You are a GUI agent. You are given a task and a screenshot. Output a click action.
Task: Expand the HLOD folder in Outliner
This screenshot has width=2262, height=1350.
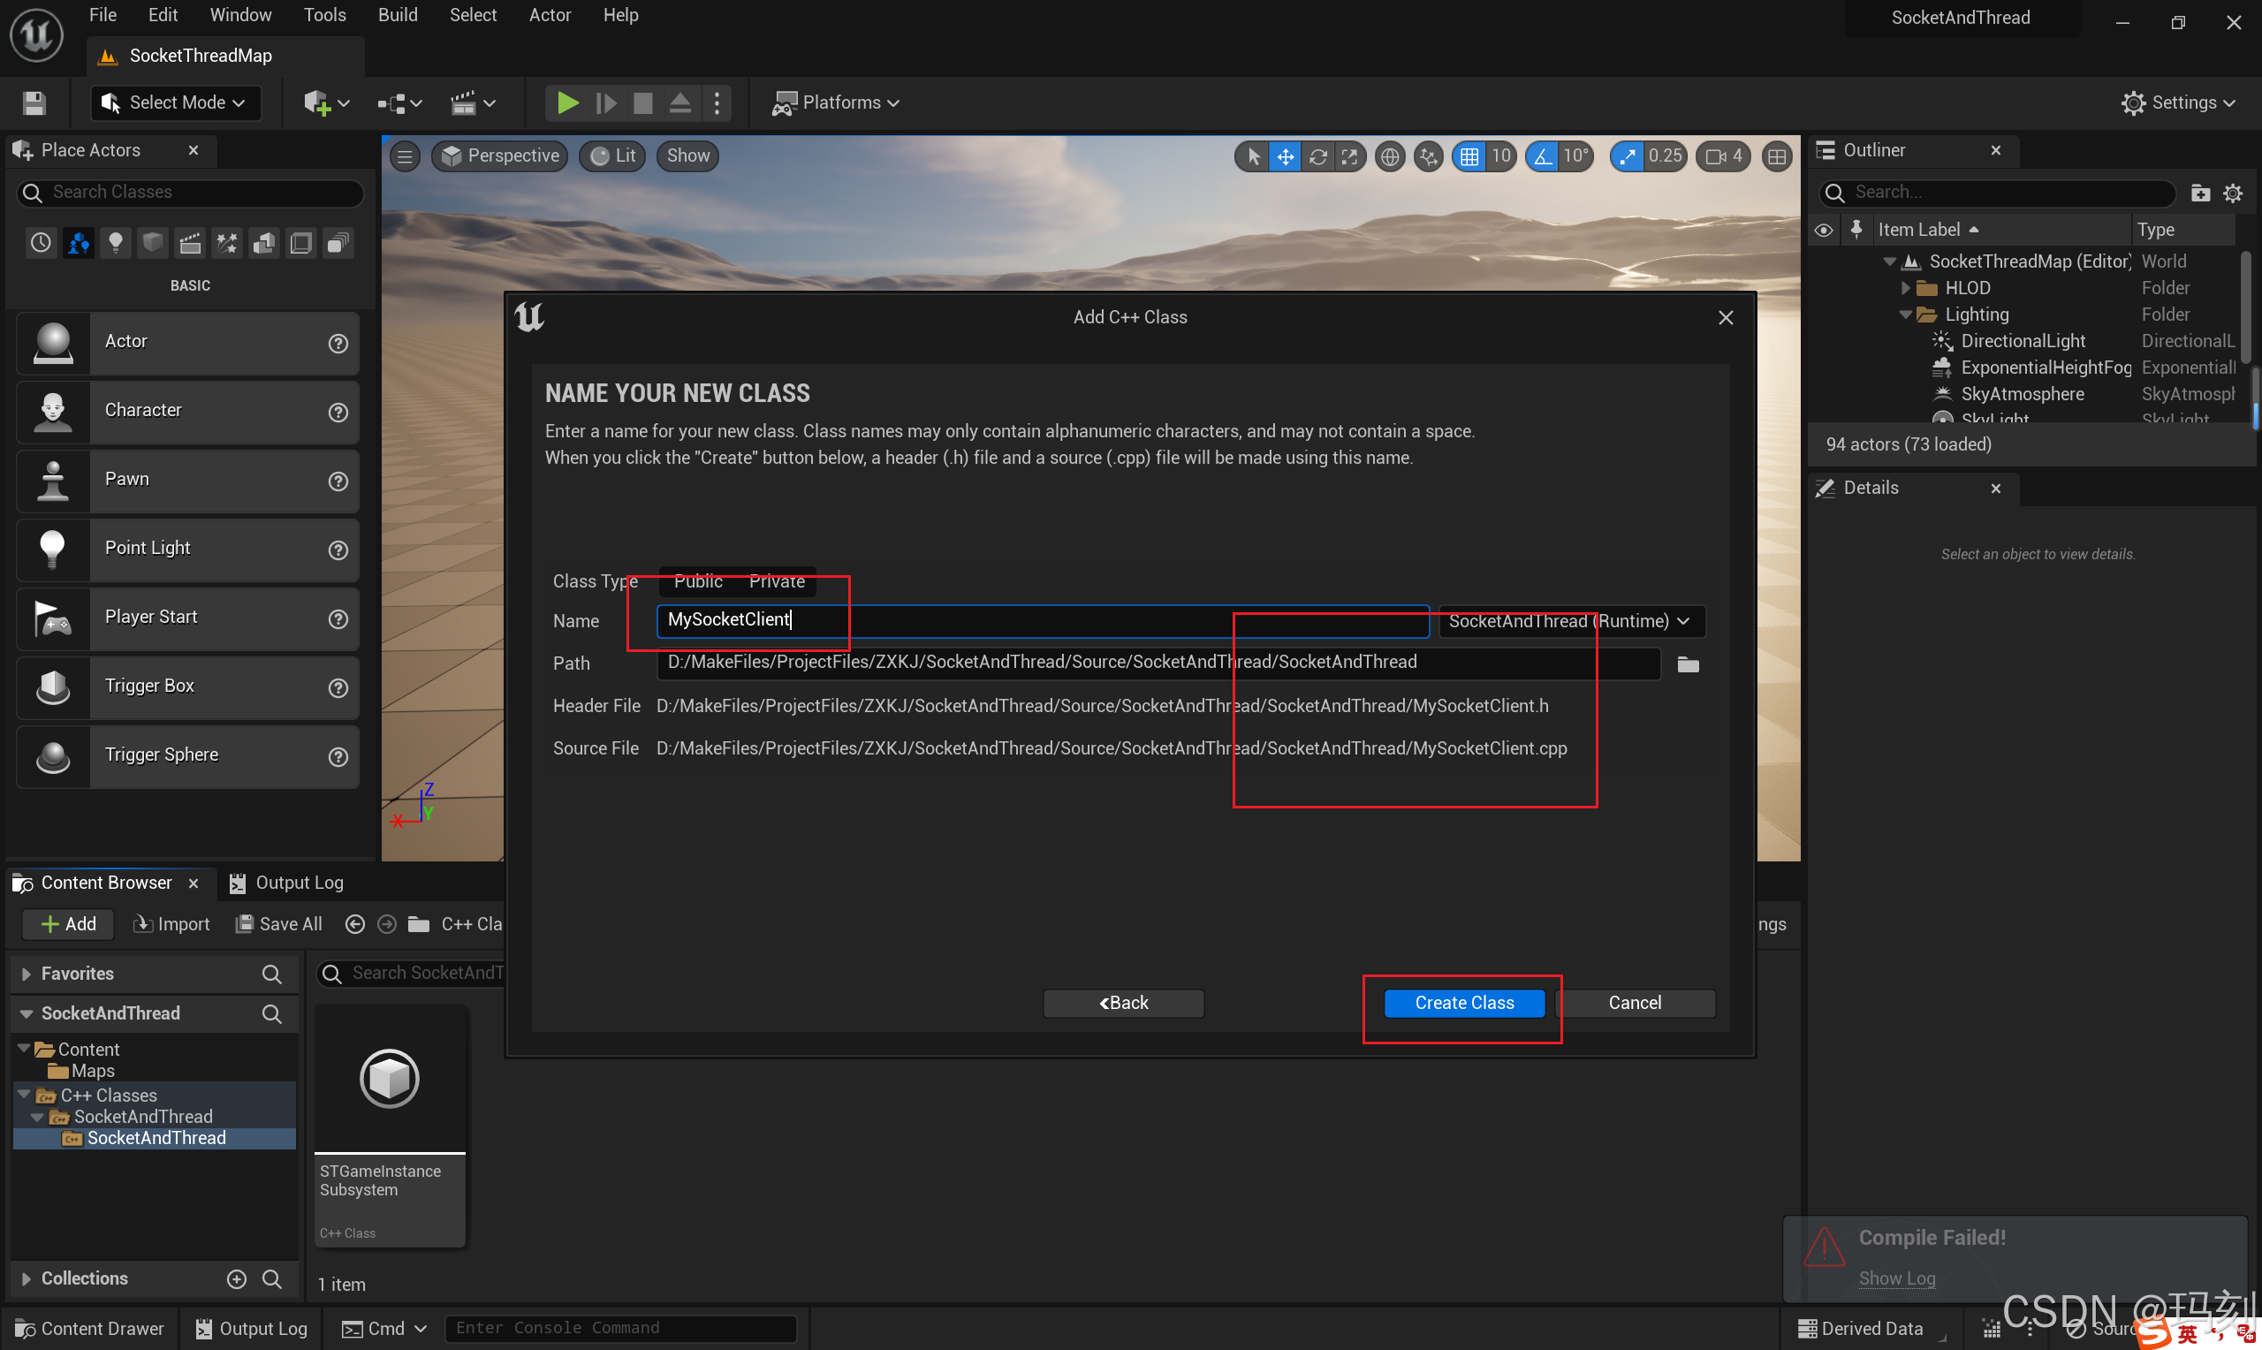(x=1905, y=288)
